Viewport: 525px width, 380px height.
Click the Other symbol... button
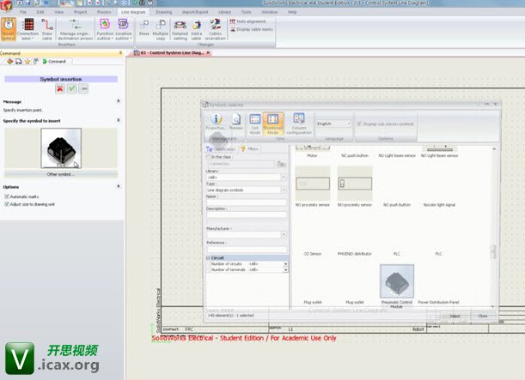pyautogui.click(x=59, y=174)
